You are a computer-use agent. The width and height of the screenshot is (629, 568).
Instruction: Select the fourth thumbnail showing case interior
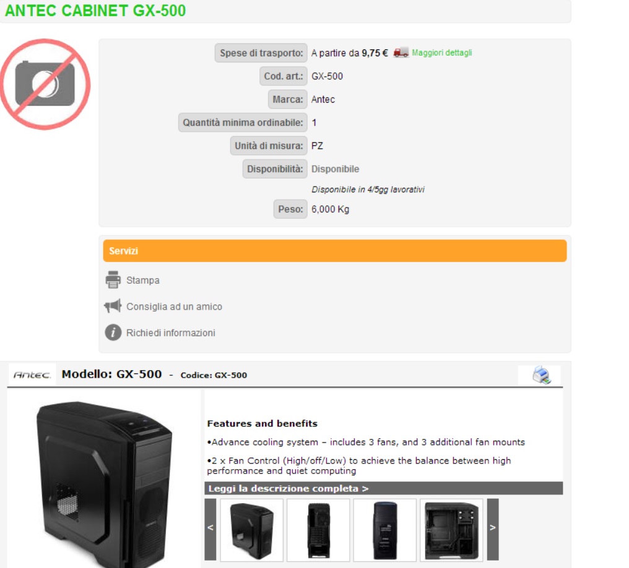click(451, 530)
